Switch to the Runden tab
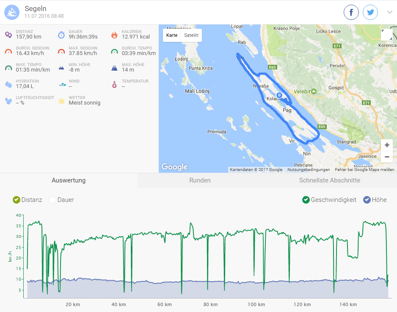Image resolution: width=397 pixels, height=312 pixels. pos(200,180)
